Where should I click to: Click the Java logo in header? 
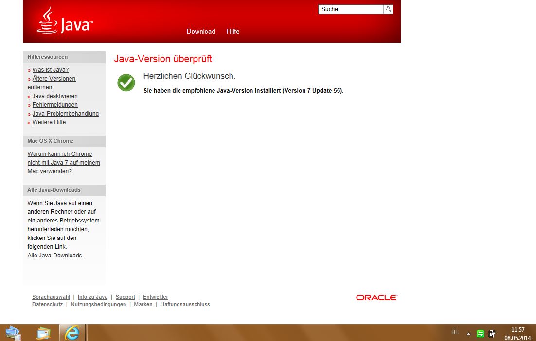click(64, 20)
